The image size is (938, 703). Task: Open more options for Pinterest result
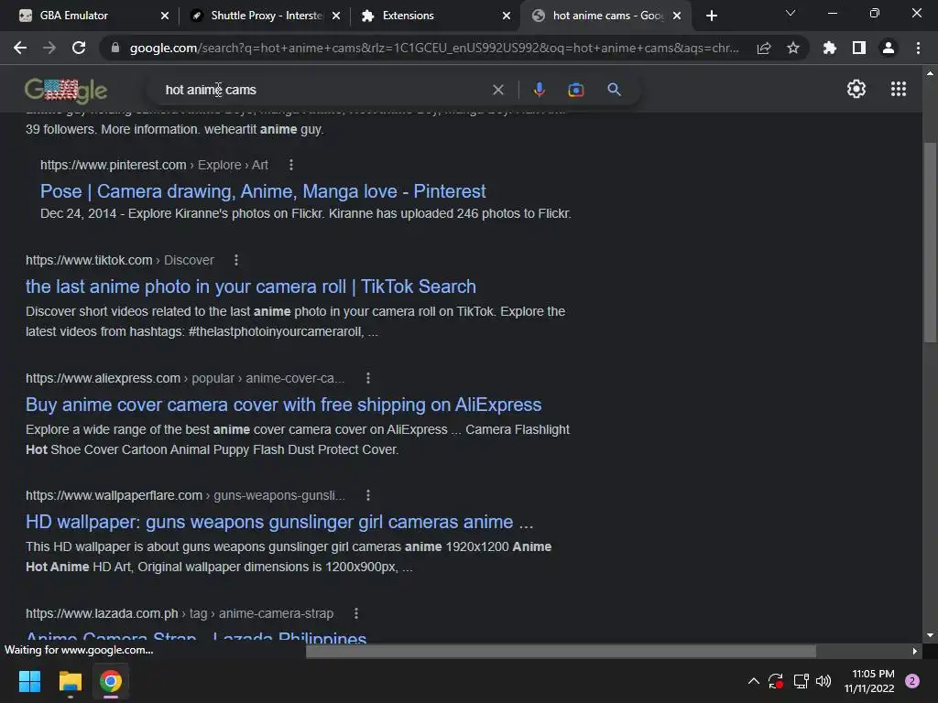click(290, 165)
